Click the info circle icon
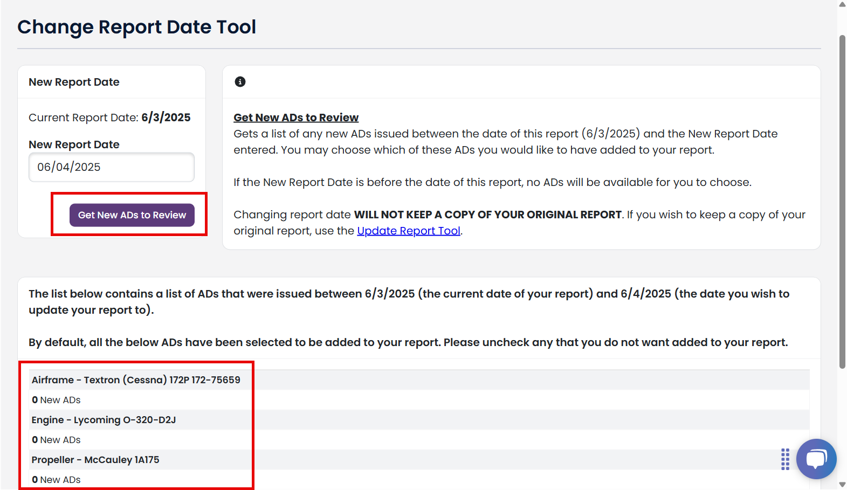The image size is (847, 490). [x=240, y=81]
